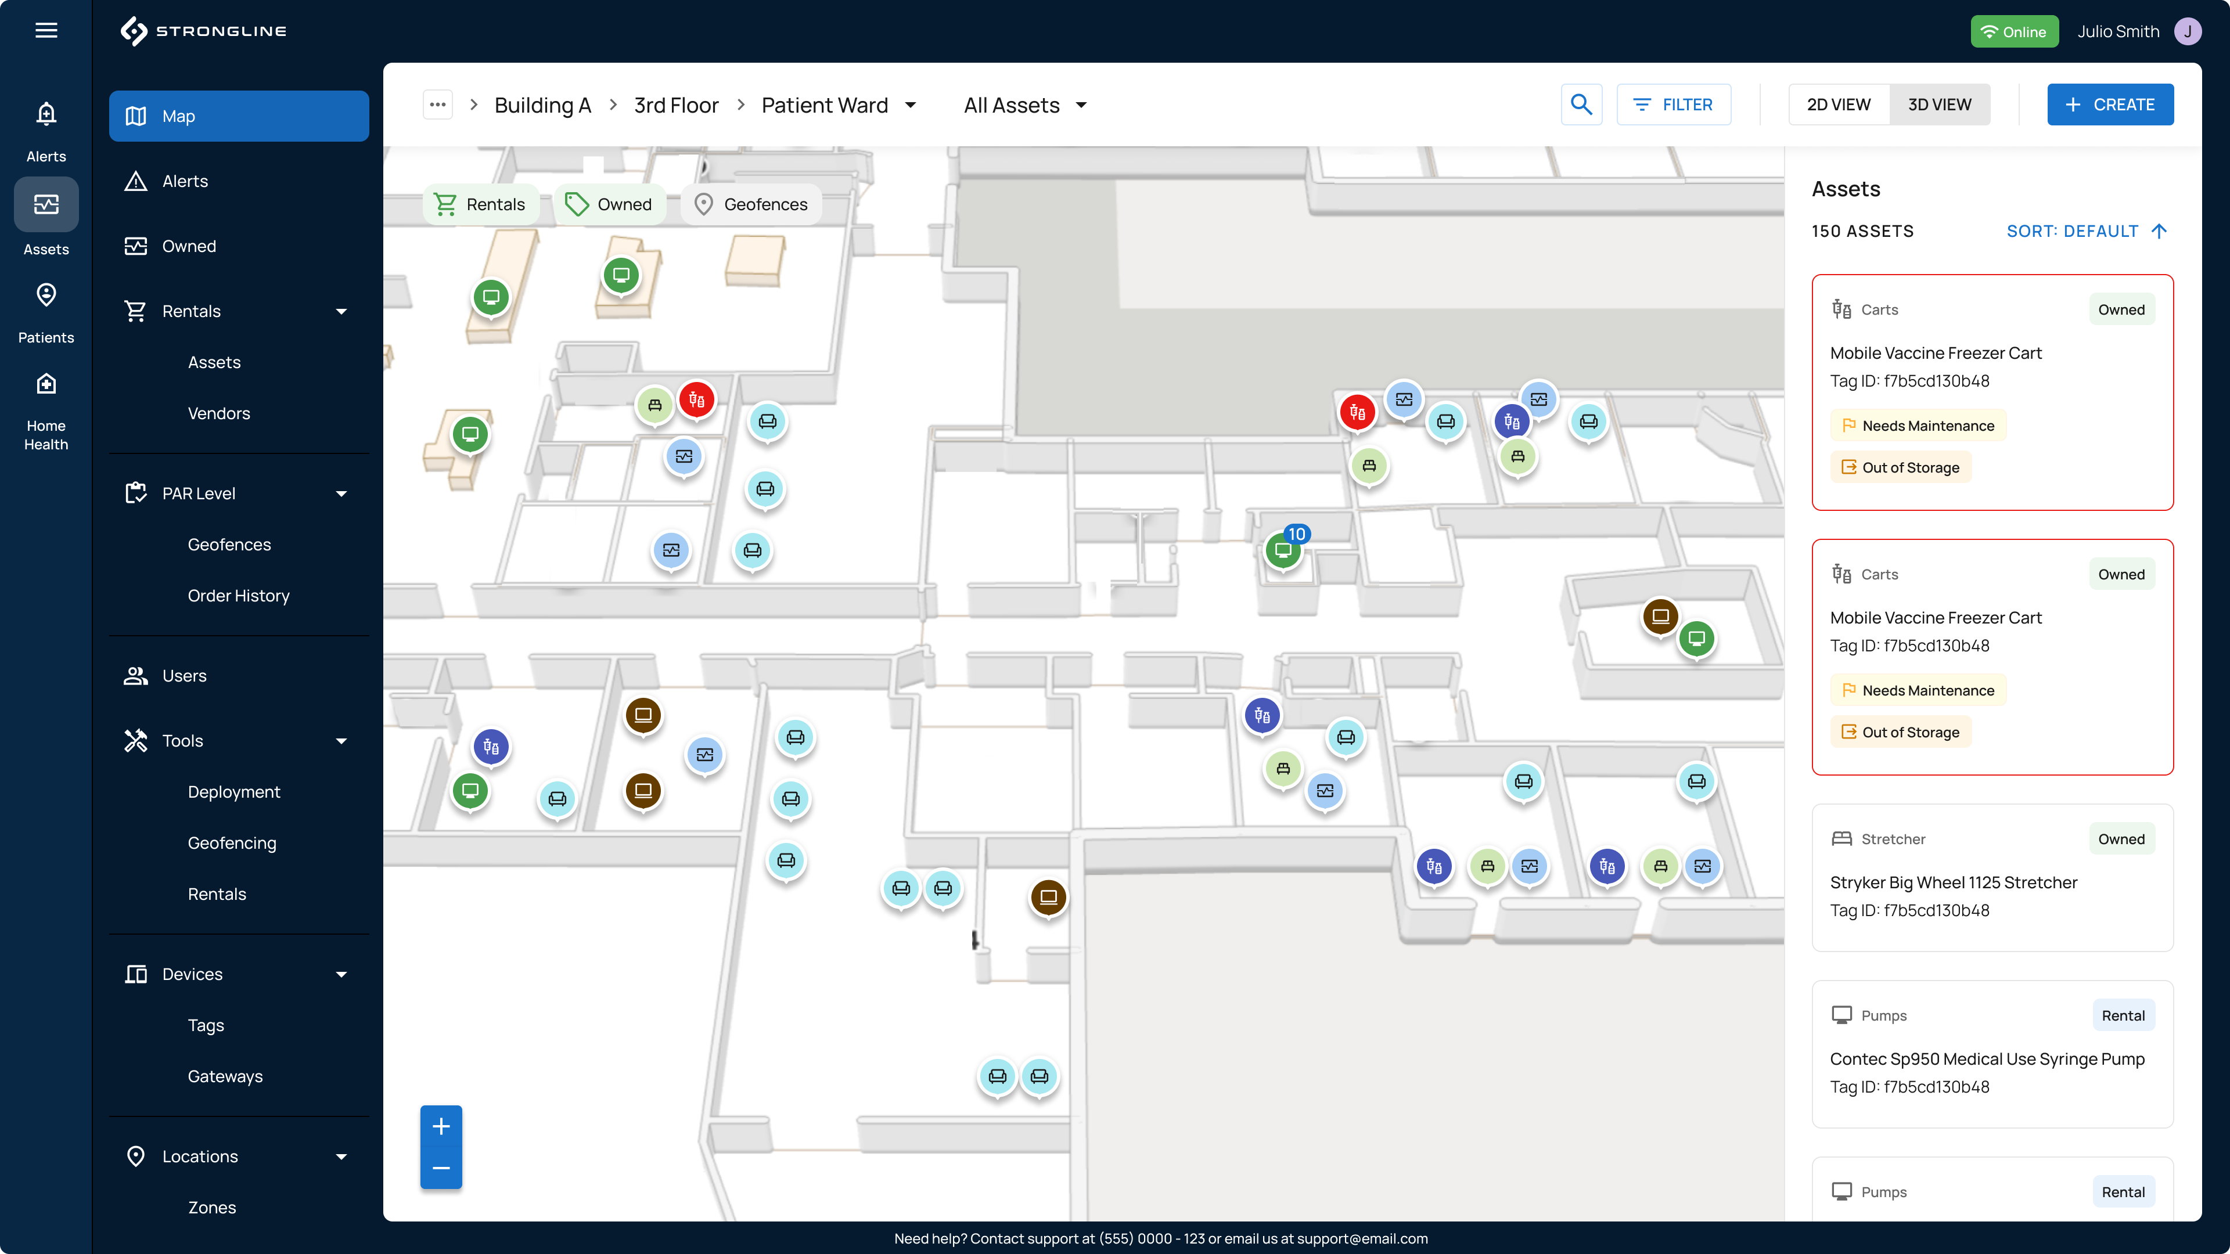The image size is (2230, 1254).
Task: Collapse the PAR Level sidebar section
Action: (x=341, y=493)
